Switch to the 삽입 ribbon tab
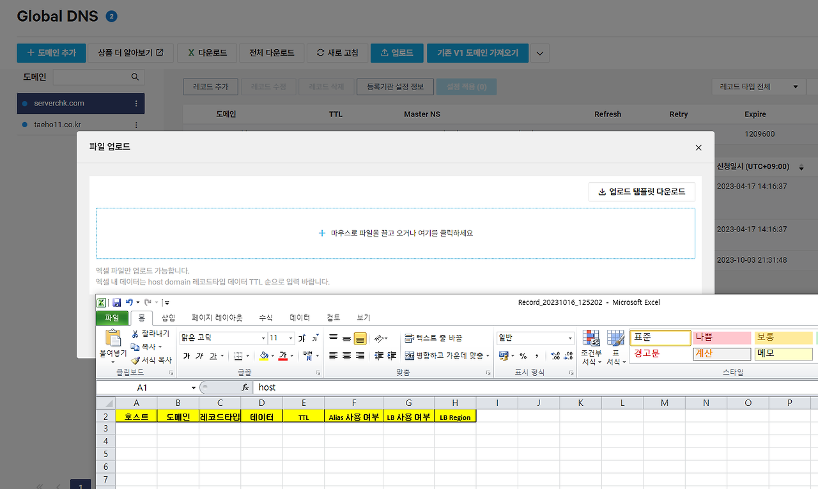This screenshot has height=489, width=818. coord(169,317)
